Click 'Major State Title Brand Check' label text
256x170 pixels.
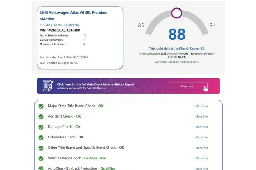coord(71,106)
